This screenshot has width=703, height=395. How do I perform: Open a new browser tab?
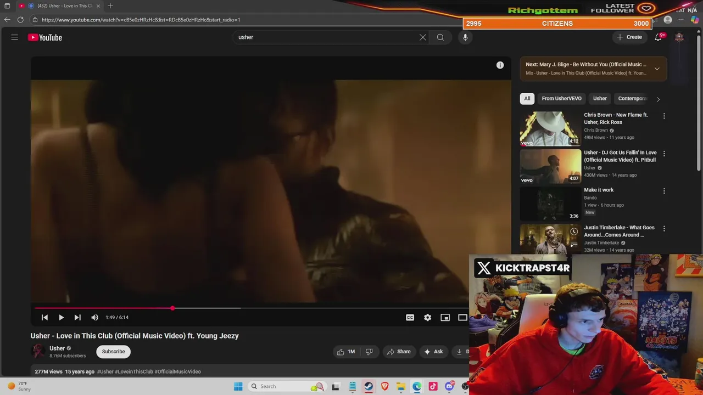pos(110,5)
